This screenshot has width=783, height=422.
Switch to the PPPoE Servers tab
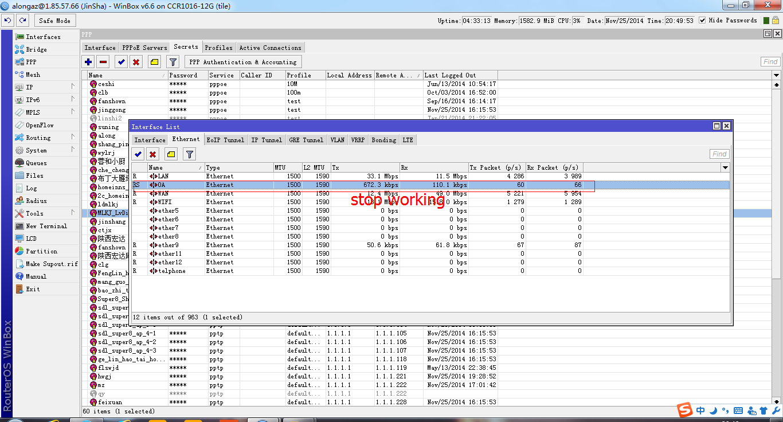(144, 48)
